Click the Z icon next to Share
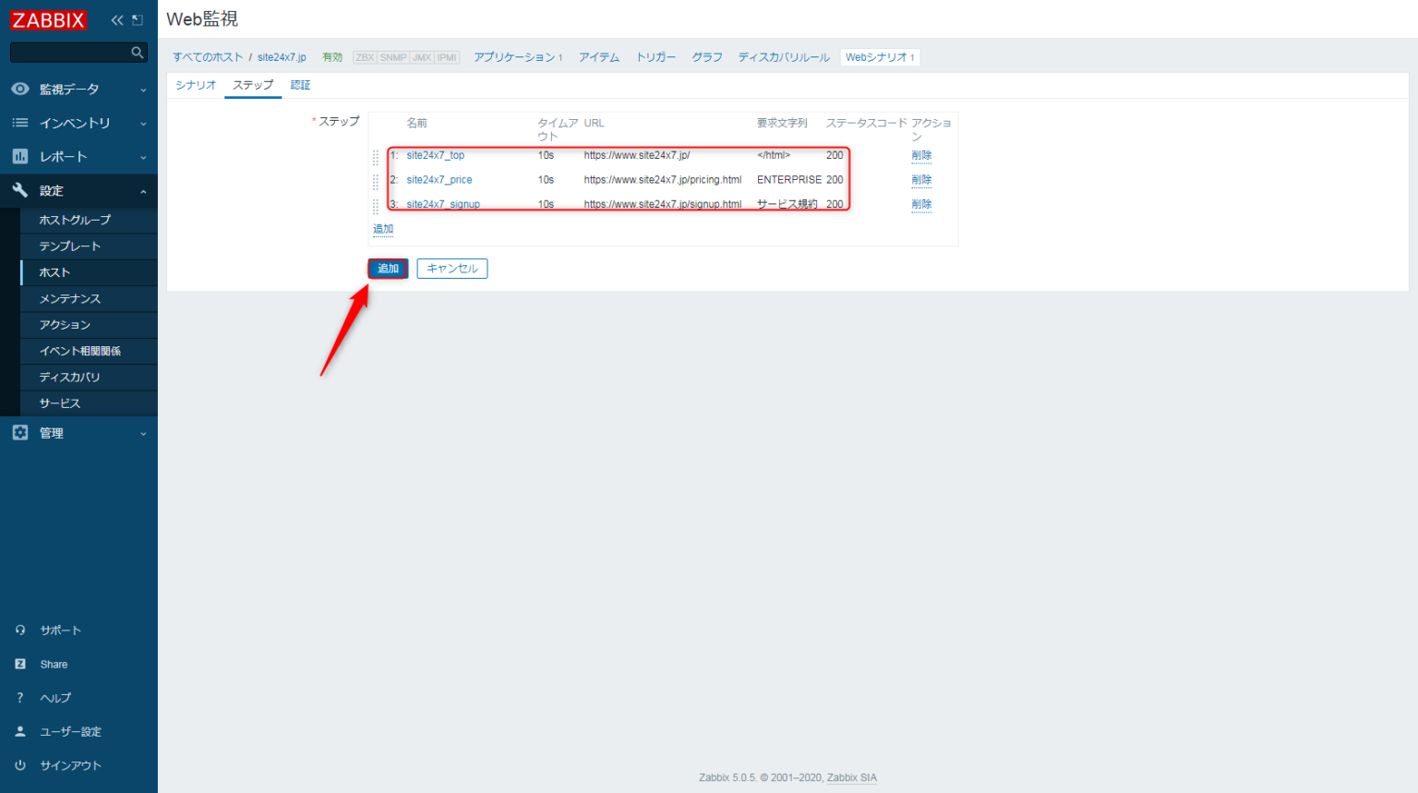 20,663
